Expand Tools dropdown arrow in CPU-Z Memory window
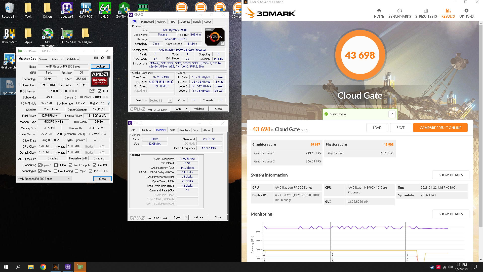Screen dimensions: 483x272 pyautogui.click(x=186, y=217)
